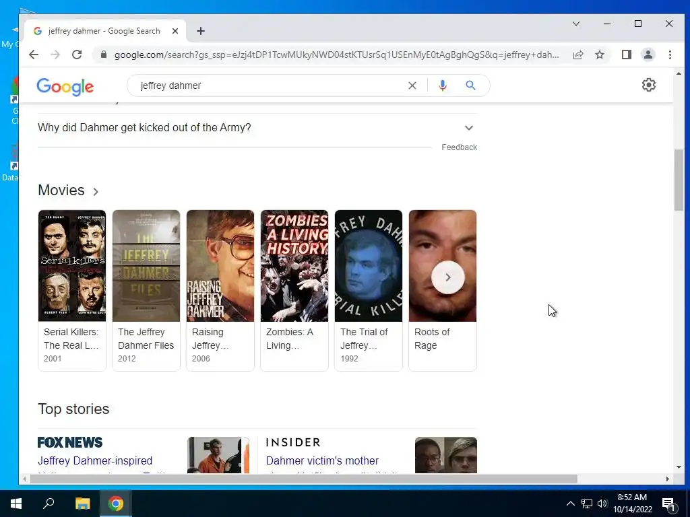Screen dimensions: 690x517
Task: Select The Jeffrey Dahmer Files title text
Action: 146,339
